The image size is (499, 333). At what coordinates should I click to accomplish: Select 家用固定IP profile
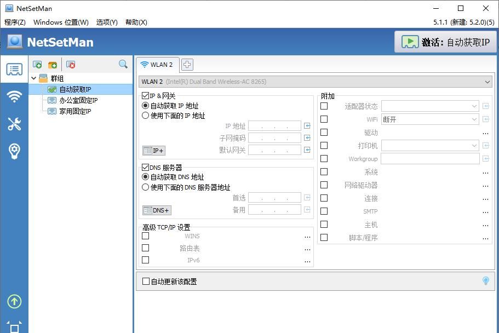pos(75,111)
